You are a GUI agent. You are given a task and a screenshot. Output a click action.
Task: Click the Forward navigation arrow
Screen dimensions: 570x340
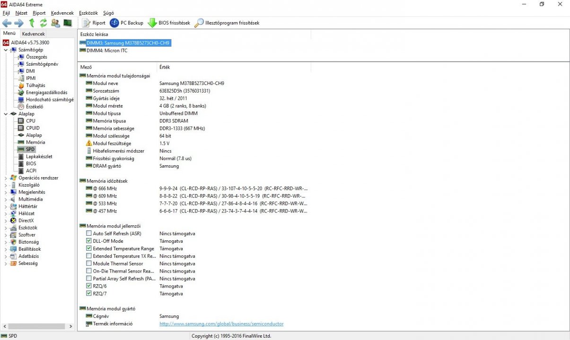[19, 23]
